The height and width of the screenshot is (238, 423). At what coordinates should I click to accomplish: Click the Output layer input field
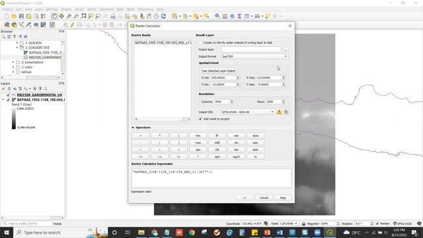pyautogui.click(x=251, y=50)
